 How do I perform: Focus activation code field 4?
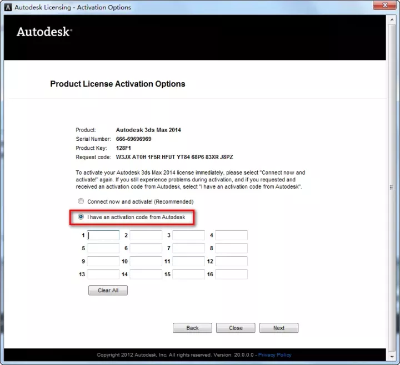[x=231, y=235]
